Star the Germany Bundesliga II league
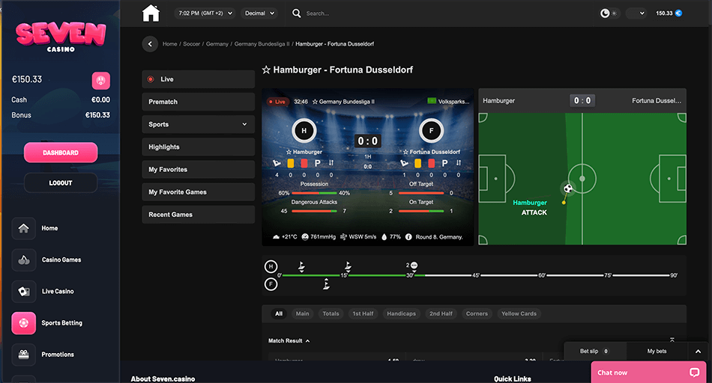The image size is (712, 383). pyautogui.click(x=315, y=102)
